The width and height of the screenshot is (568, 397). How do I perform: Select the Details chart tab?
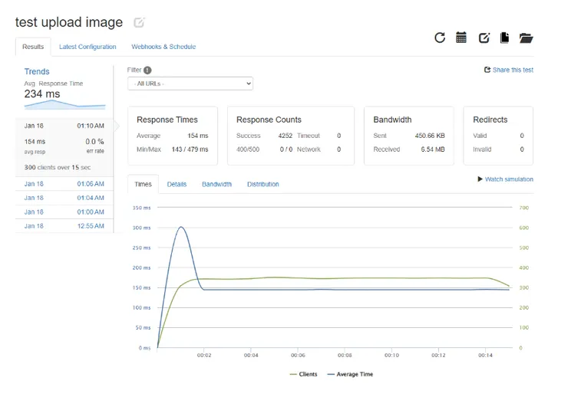click(177, 185)
